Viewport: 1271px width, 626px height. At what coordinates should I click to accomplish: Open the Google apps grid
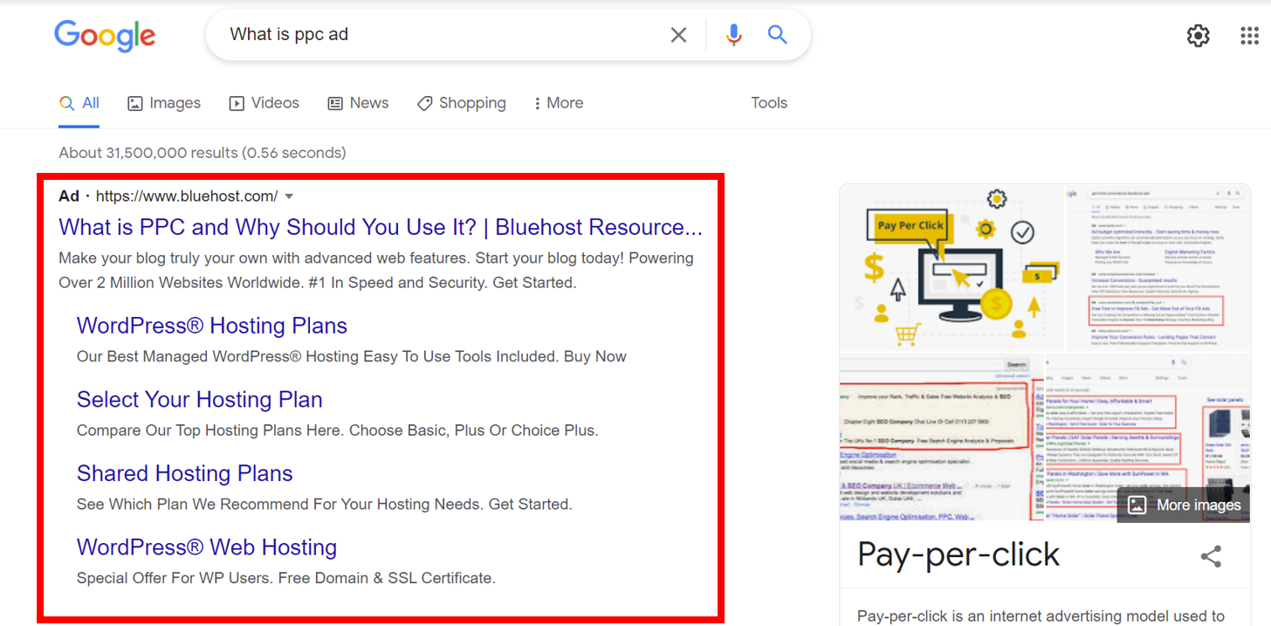tap(1249, 36)
